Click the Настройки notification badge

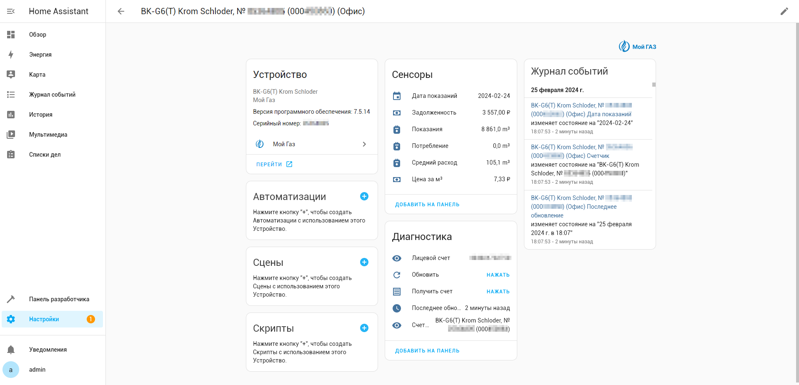(91, 319)
